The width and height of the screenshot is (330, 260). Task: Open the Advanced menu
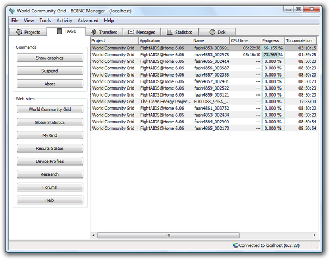point(88,21)
